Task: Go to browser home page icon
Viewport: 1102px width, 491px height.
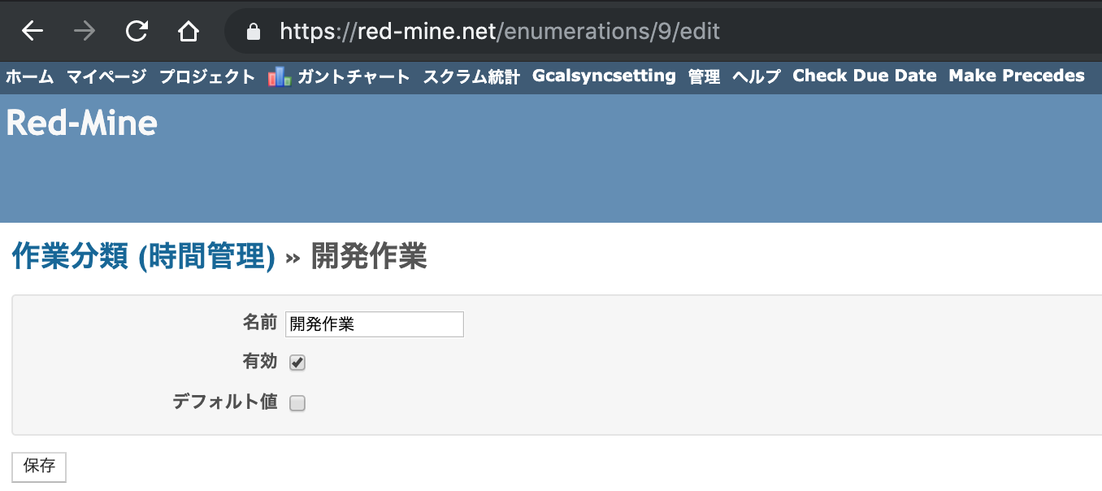Action: pos(188,32)
